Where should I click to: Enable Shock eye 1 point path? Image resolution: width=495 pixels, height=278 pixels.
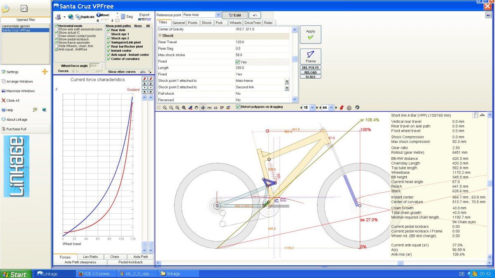coord(108,34)
